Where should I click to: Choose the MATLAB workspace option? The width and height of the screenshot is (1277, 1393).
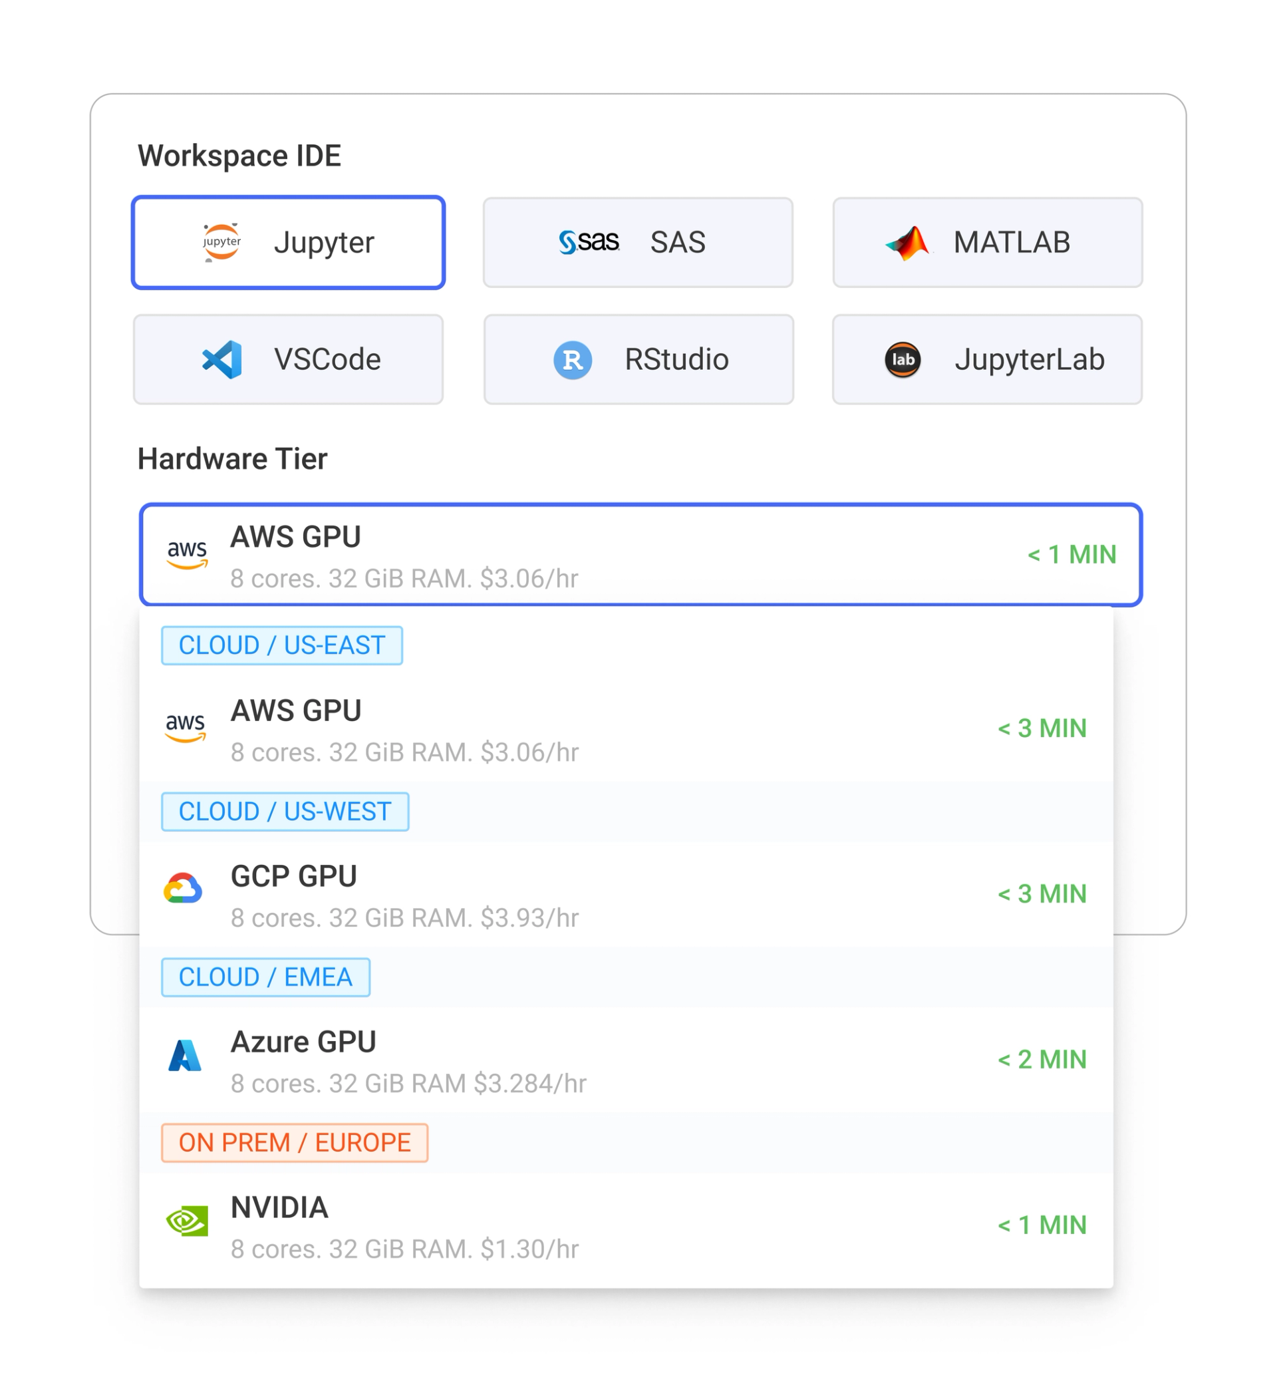pyautogui.click(x=987, y=243)
